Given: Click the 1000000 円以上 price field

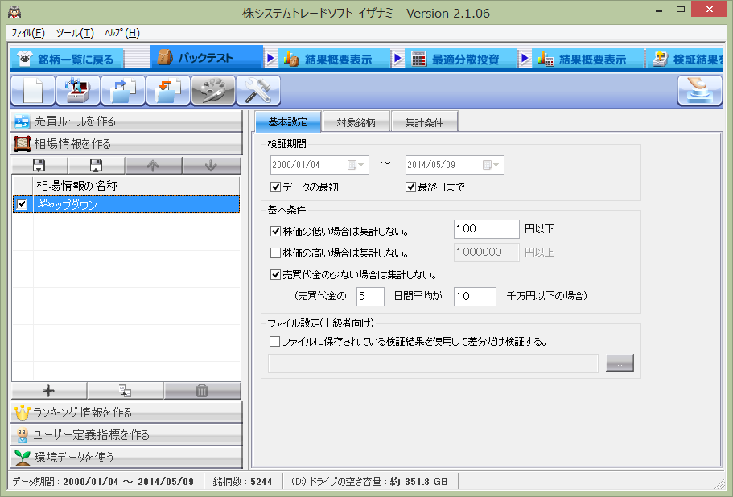Looking at the screenshot, I should point(486,253).
